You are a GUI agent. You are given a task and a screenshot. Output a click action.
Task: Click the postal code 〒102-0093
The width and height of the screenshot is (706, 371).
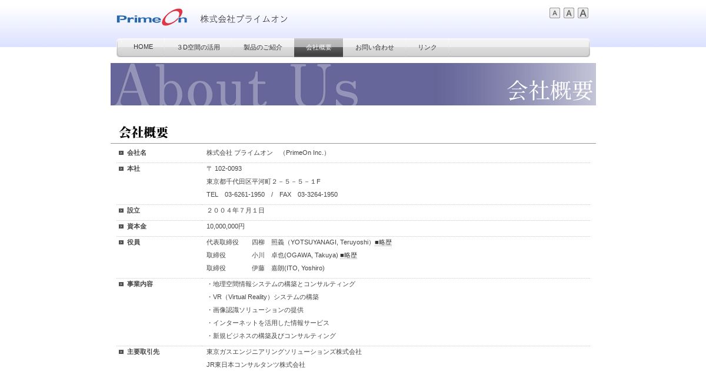pos(224,168)
